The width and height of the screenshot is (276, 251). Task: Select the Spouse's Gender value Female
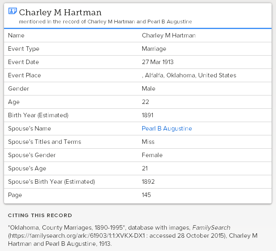[152, 155]
